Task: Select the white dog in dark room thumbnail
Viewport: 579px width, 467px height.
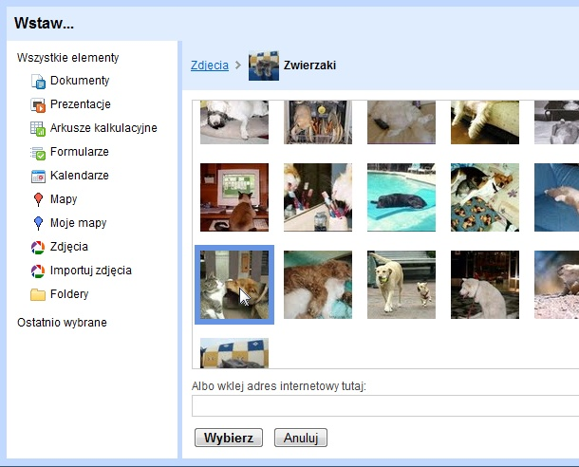Action: tap(485, 285)
